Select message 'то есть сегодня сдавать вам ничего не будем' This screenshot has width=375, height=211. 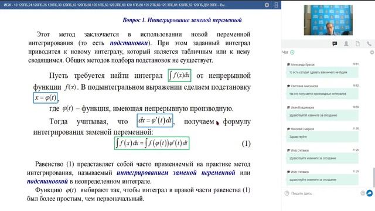322,72
